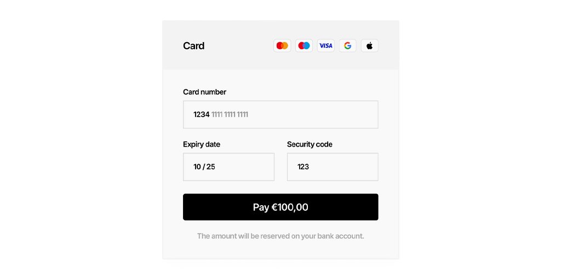
Task: Select the Mastercard payment icon
Action: [x=282, y=46]
